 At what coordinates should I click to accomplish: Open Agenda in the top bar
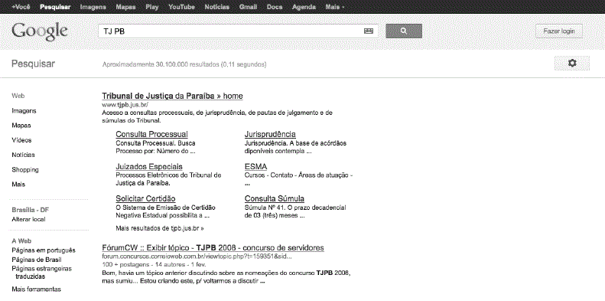pyautogui.click(x=304, y=7)
